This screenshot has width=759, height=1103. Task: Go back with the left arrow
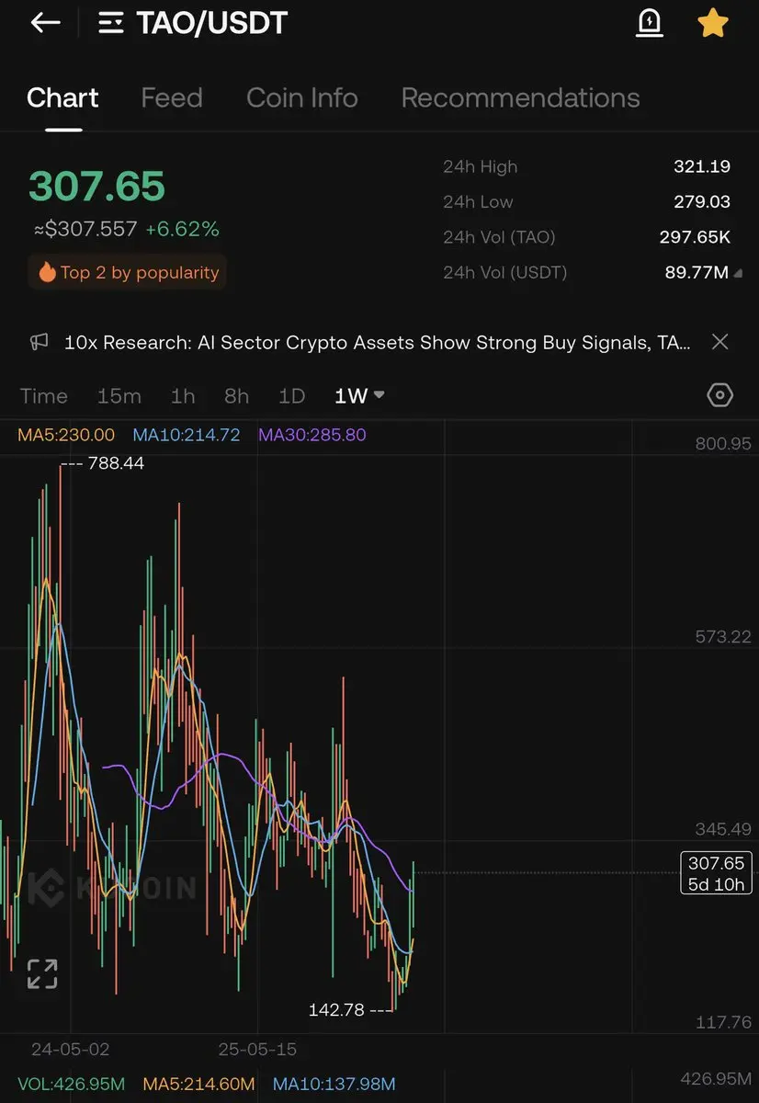click(x=46, y=23)
